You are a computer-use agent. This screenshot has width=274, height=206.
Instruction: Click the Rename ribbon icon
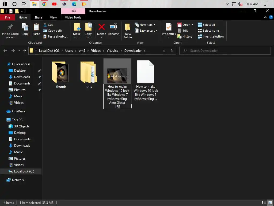(113, 30)
